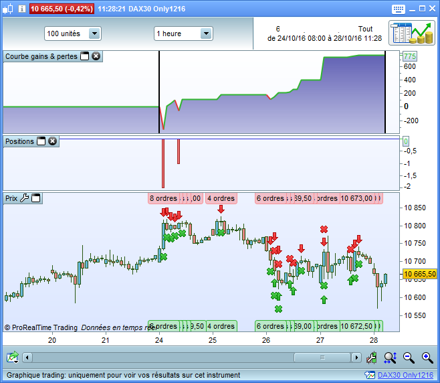Screen dimensions: 440x383
Task: Maximize the Prix panel
Action: (35, 198)
